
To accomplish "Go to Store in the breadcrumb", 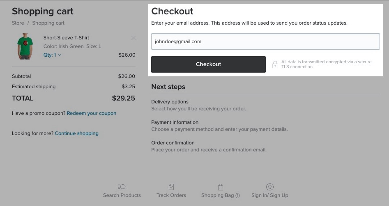I will (x=18, y=23).
